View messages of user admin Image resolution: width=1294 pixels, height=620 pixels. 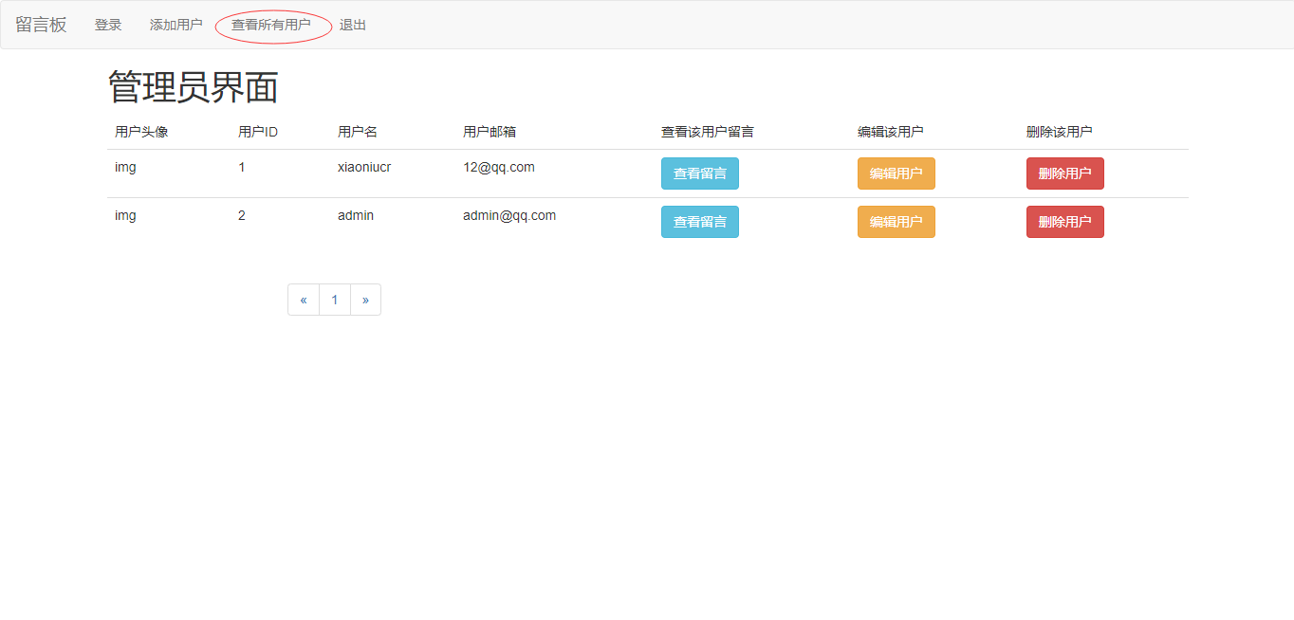tap(700, 222)
